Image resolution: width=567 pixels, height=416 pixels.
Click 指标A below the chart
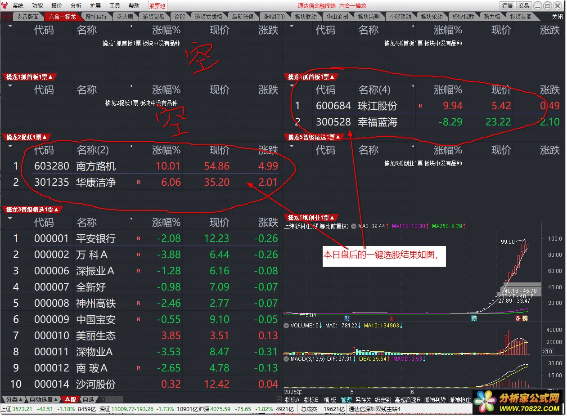[292, 400]
